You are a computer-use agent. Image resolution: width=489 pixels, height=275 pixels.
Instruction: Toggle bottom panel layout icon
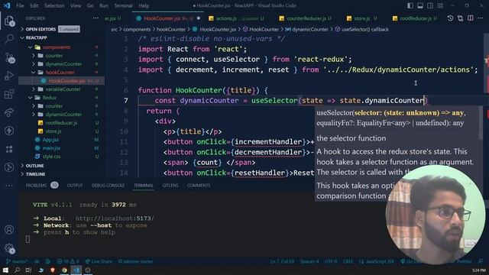coord(420,5)
